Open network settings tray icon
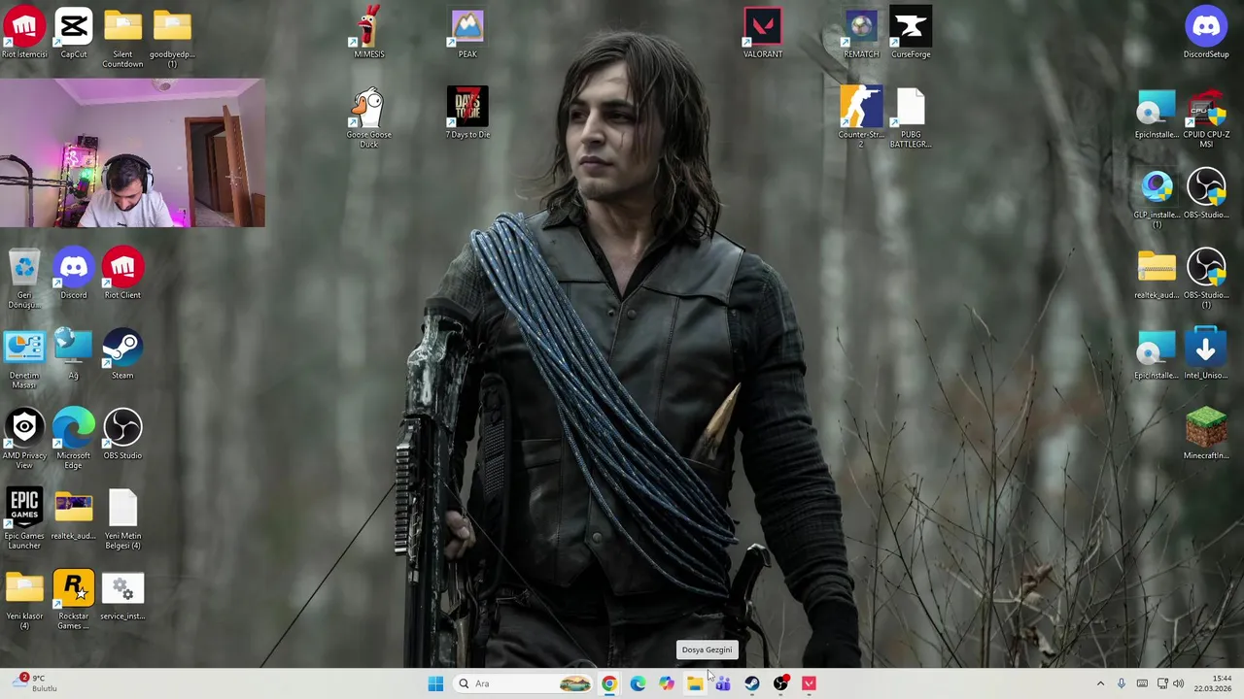1244x699 pixels. click(x=1162, y=683)
